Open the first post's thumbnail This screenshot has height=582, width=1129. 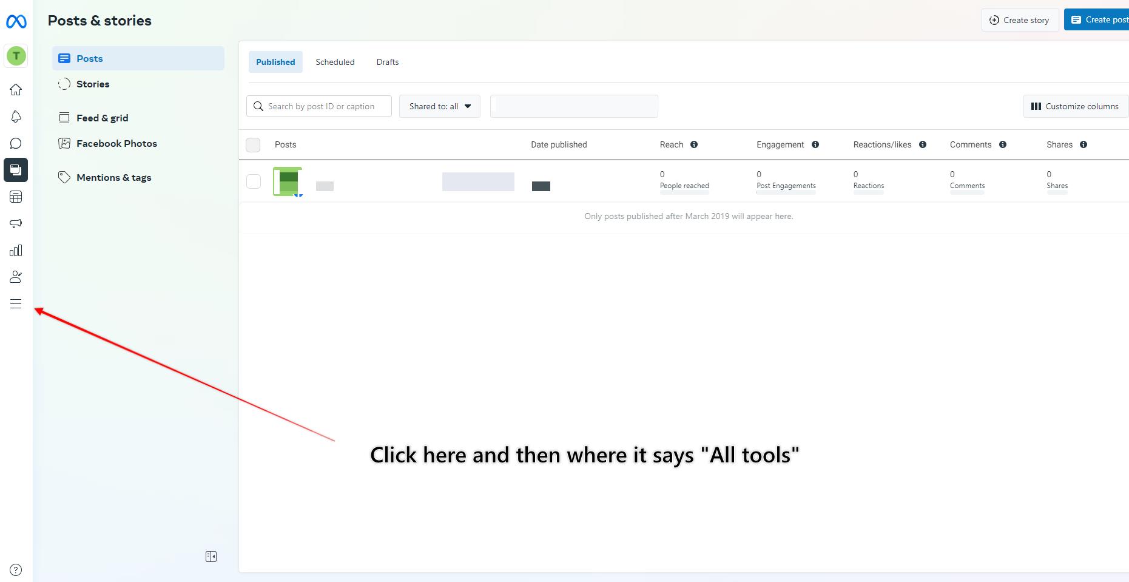pyautogui.click(x=288, y=181)
